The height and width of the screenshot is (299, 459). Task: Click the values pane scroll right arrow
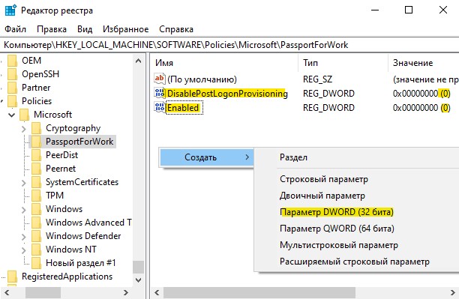(453, 292)
